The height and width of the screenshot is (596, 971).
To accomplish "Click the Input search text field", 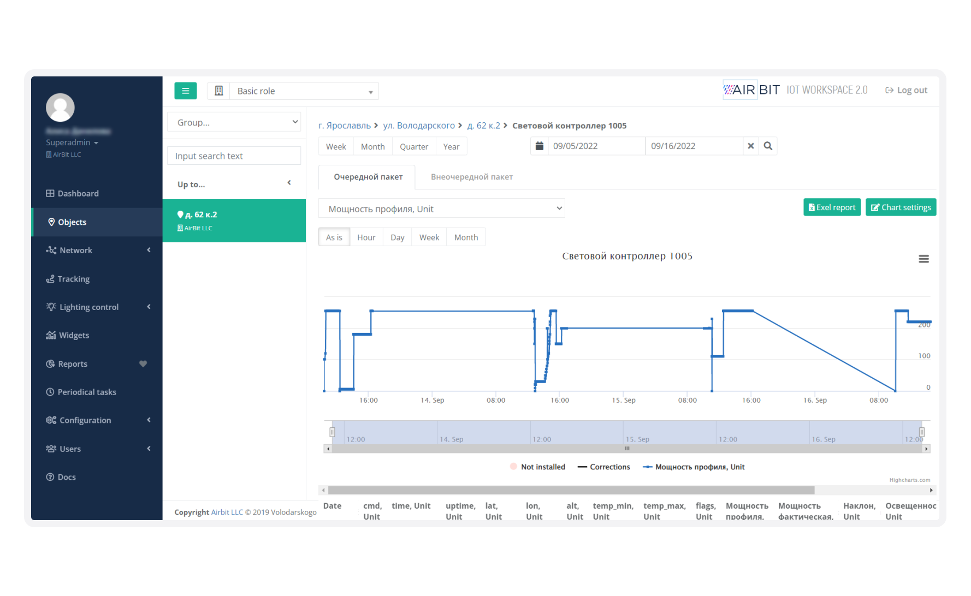I will coord(234,156).
